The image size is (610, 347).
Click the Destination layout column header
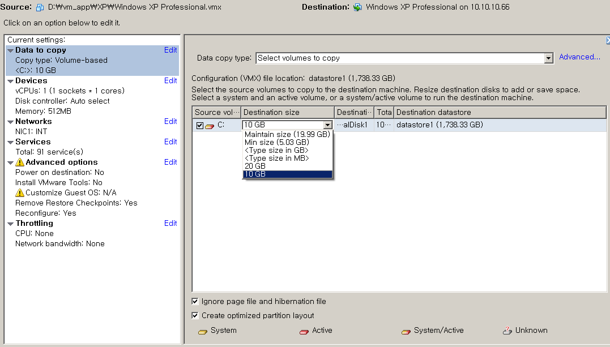[x=355, y=113]
